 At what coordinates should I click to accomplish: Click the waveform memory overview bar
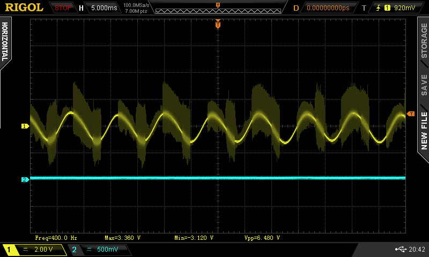[x=217, y=8]
